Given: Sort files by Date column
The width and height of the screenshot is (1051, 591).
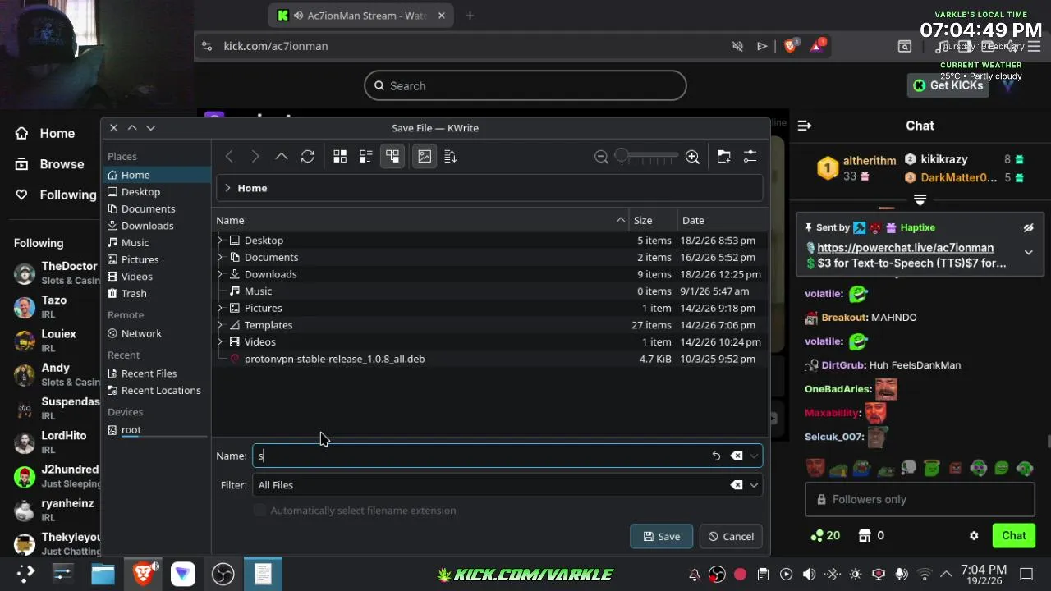Looking at the screenshot, I should (x=721, y=220).
